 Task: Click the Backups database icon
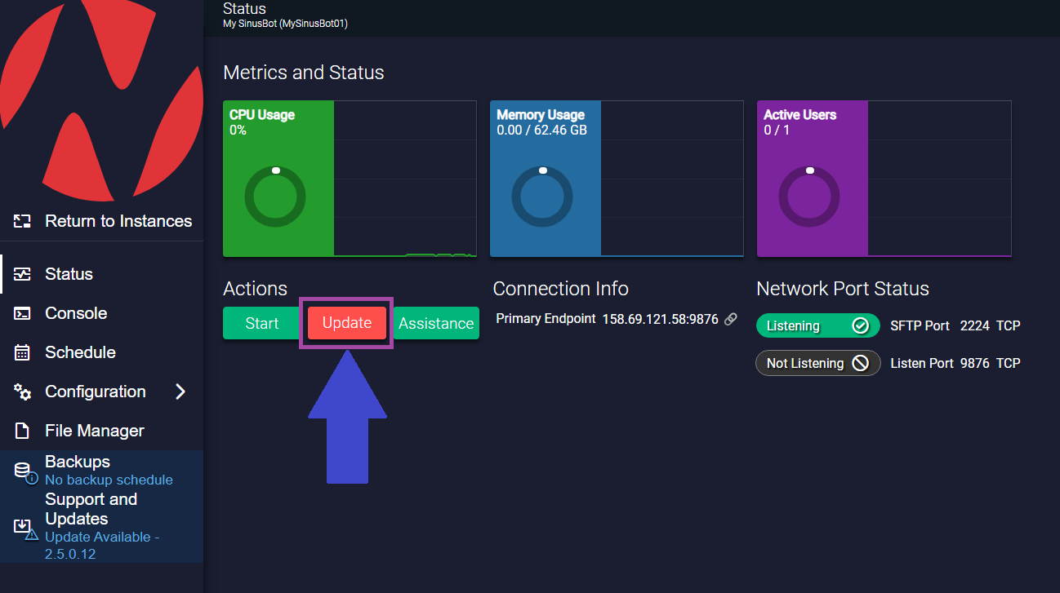23,467
